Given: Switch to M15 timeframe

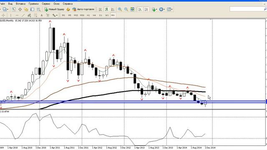Looking at the screenshot, I should (x=76, y=15).
